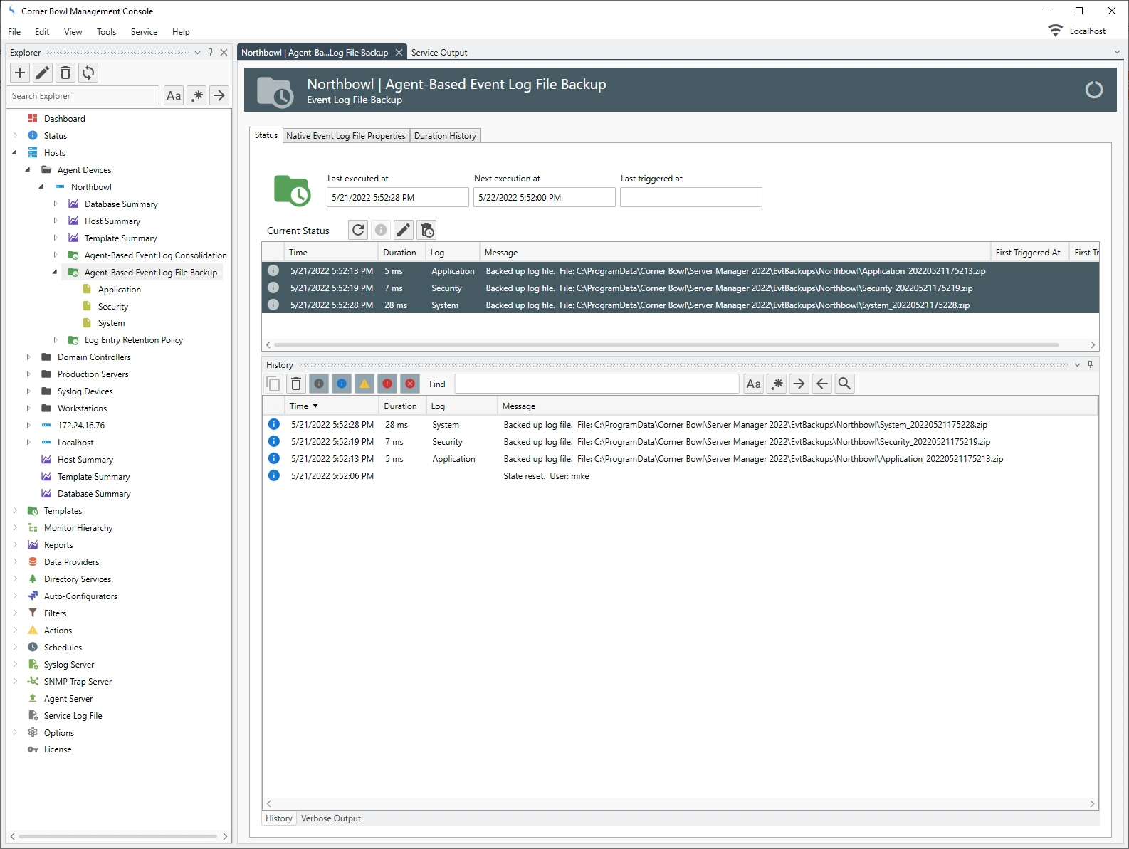Open the Tools menu
Image resolution: width=1129 pixels, height=849 pixels.
[106, 32]
